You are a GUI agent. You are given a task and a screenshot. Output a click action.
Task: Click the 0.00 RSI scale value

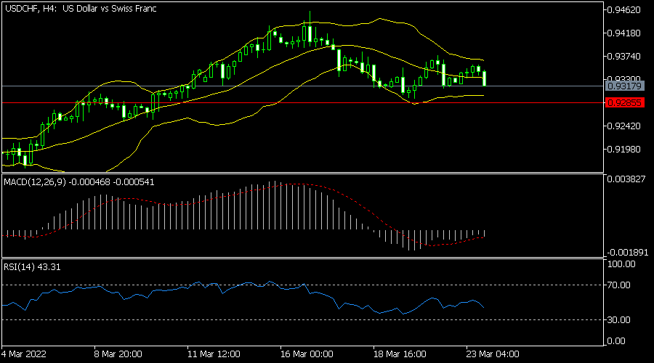tap(616, 341)
